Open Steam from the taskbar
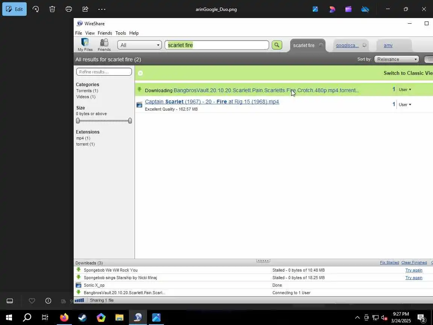 pyautogui.click(x=82, y=317)
